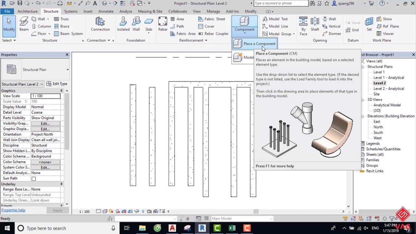The width and height of the screenshot is (416, 234).
Task: Select the Dormer opening tool
Action: click(331, 33)
